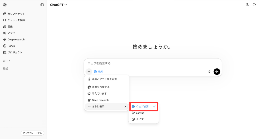The image size is (259, 139).
Task: Click the microphone dictation icon
Action: pyautogui.click(x=209, y=72)
